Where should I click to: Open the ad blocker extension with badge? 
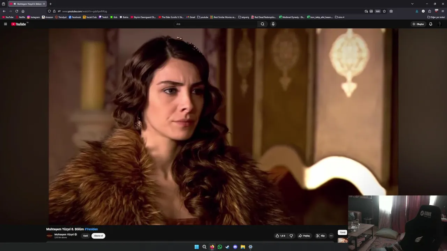(x=436, y=11)
